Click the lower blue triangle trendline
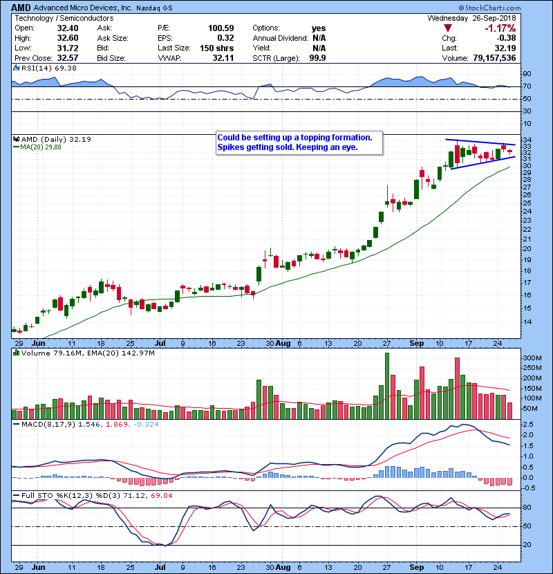 pos(483,163)
